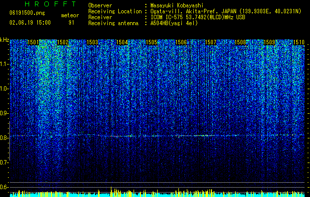Select the Ogata-vill. Akita-Pref. JAPAN location text
310x197 pixels.
coord(226,11)
